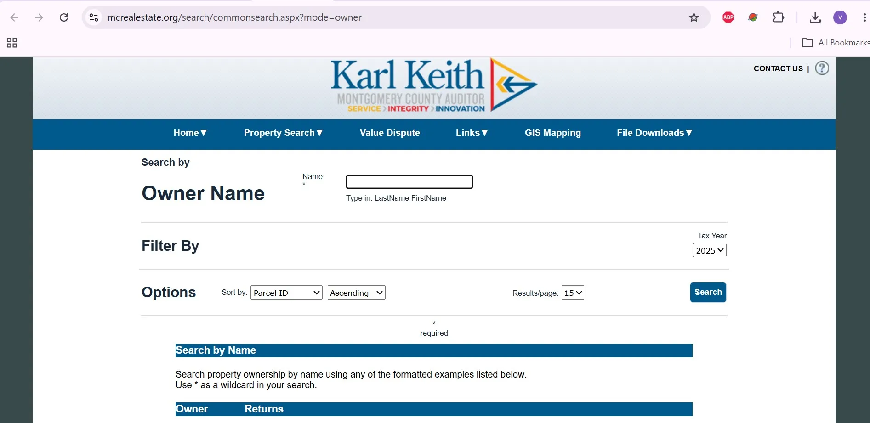The height and width of the screenshot is (423, 870).
Task: Open the Adblock Plus extension icon
Action: (728, 17)
